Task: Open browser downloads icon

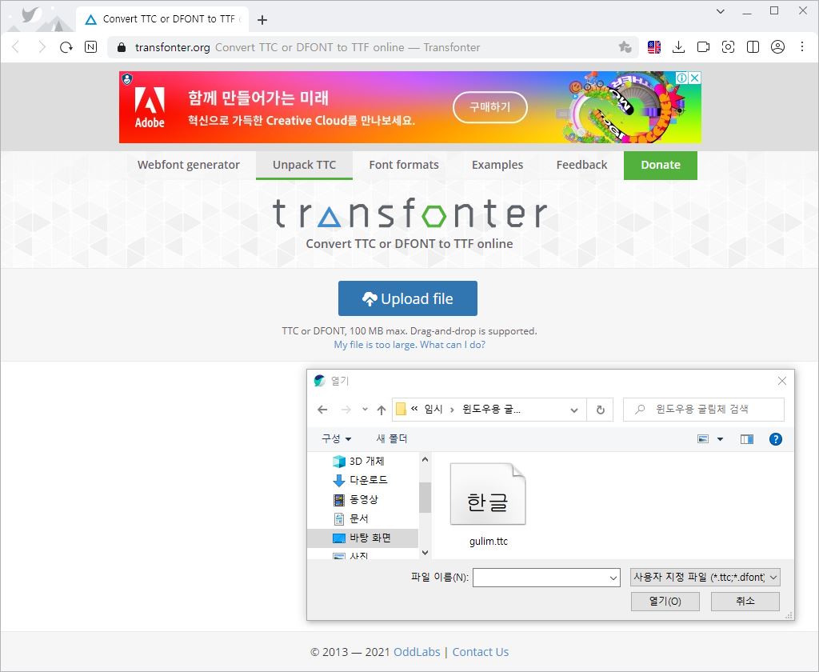Action: pyautogui.click(x=678, y=47)
